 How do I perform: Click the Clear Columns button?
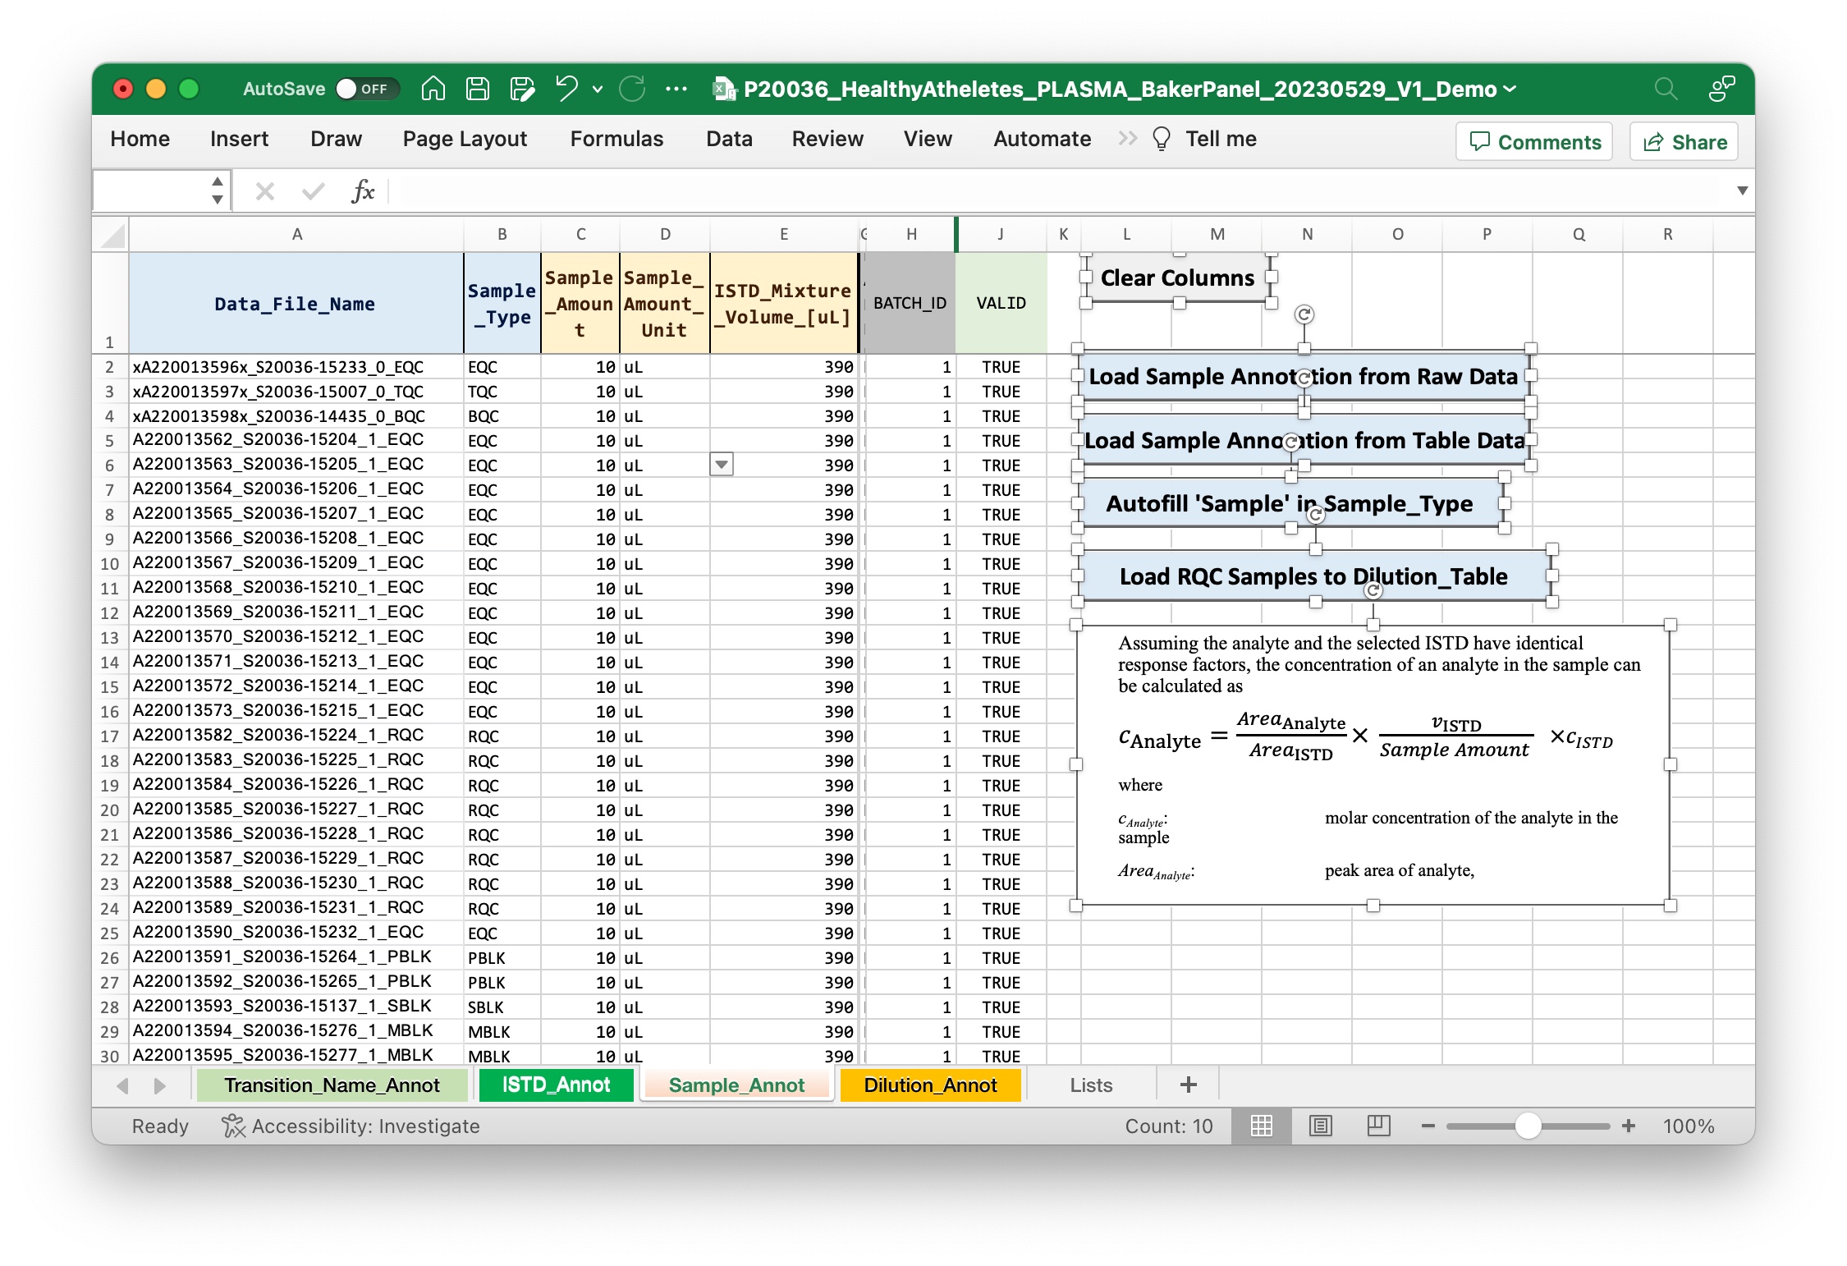[1176, 278]
